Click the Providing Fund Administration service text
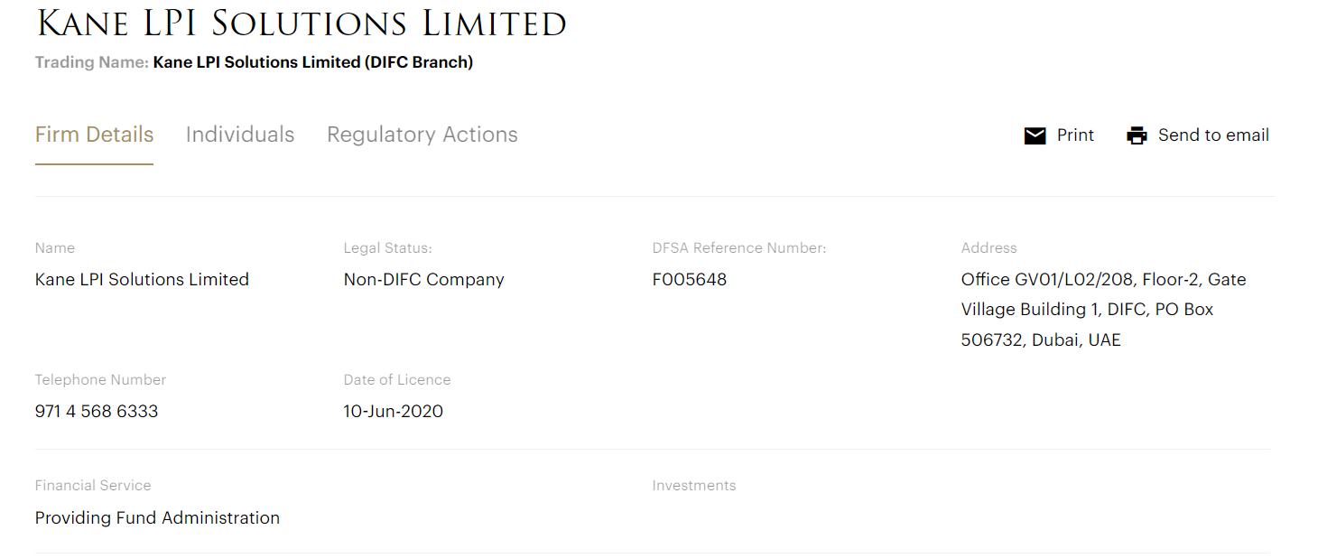The height and width of the screenshot is (558, 1327). click(x=157, y=517)
